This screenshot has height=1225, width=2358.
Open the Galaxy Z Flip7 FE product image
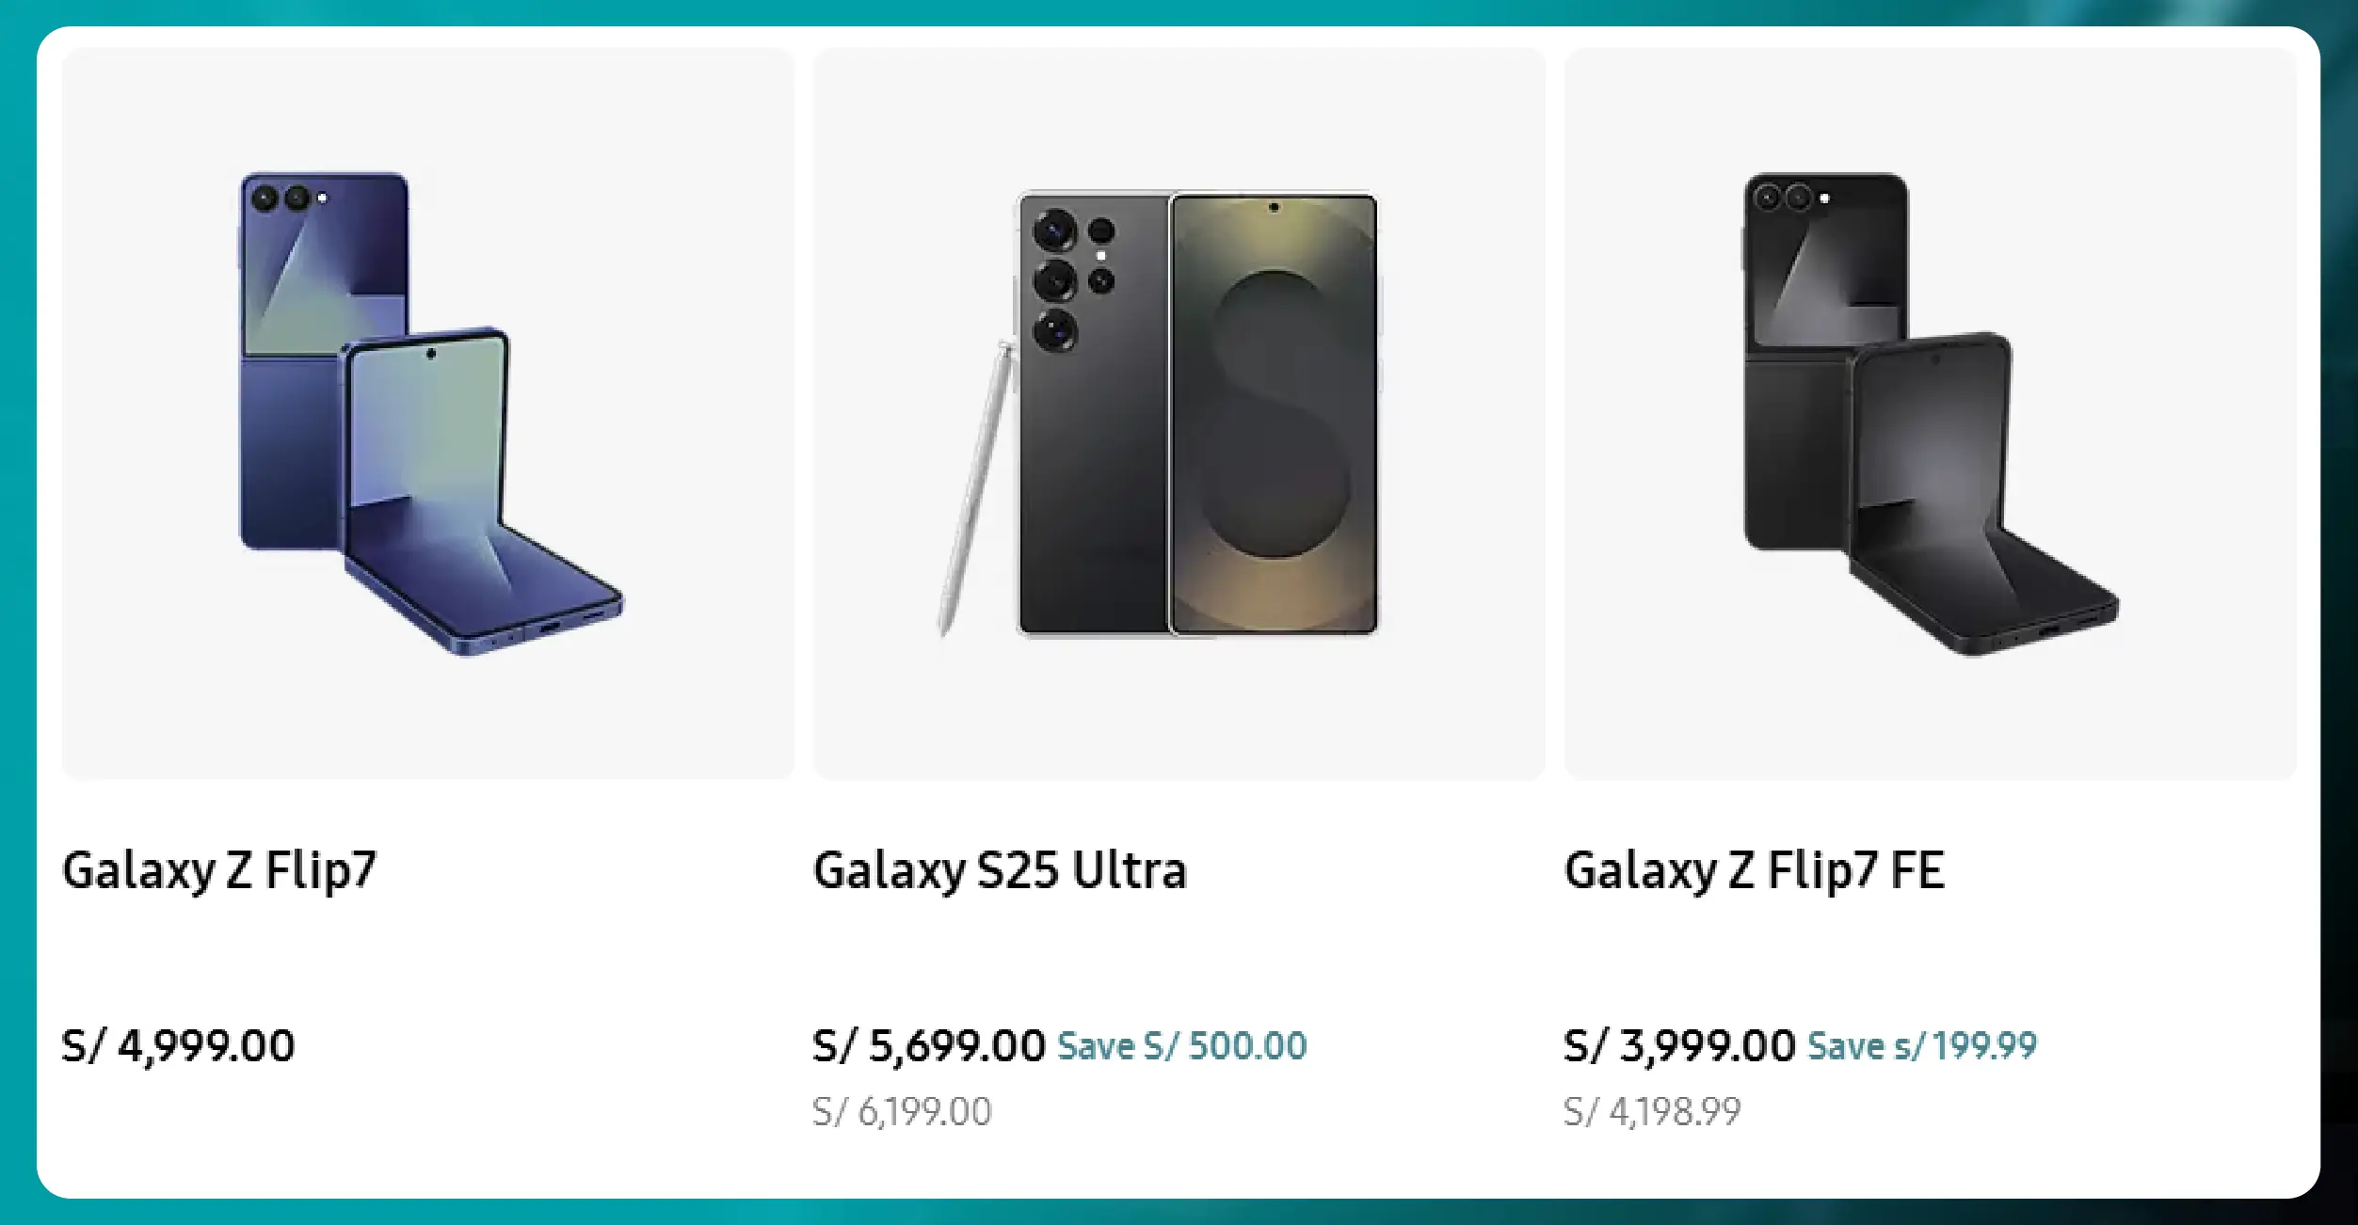coord(1931,414)
